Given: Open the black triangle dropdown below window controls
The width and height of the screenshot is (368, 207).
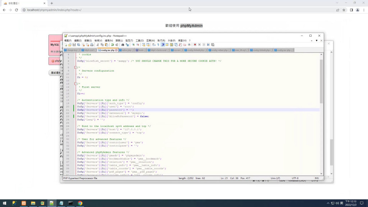Looking at the screenshot, I should [317, 41].
